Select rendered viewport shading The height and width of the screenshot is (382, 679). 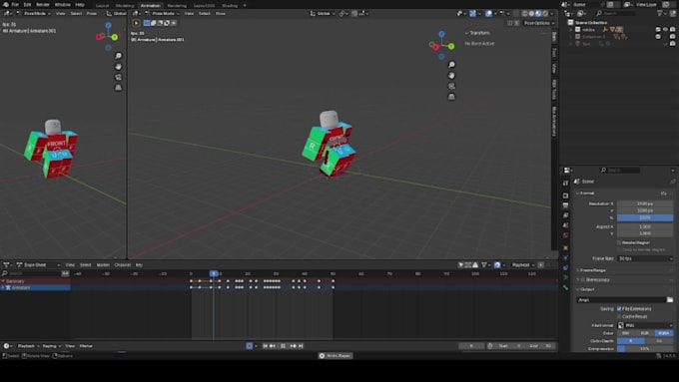pos(545,13)
